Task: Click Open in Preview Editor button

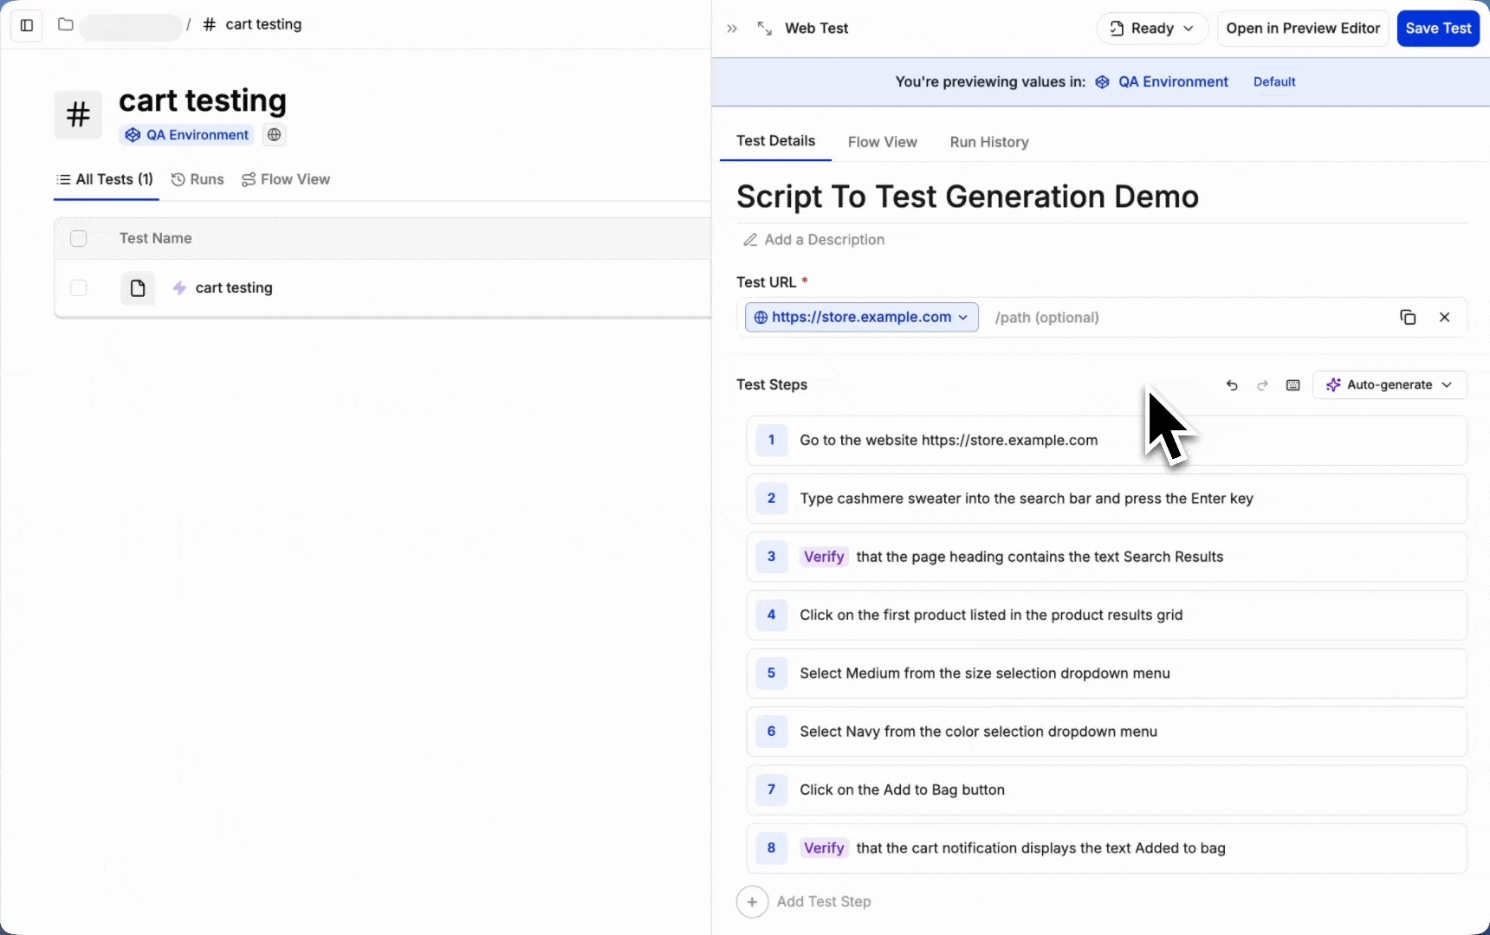Action: click(1302, 29)
